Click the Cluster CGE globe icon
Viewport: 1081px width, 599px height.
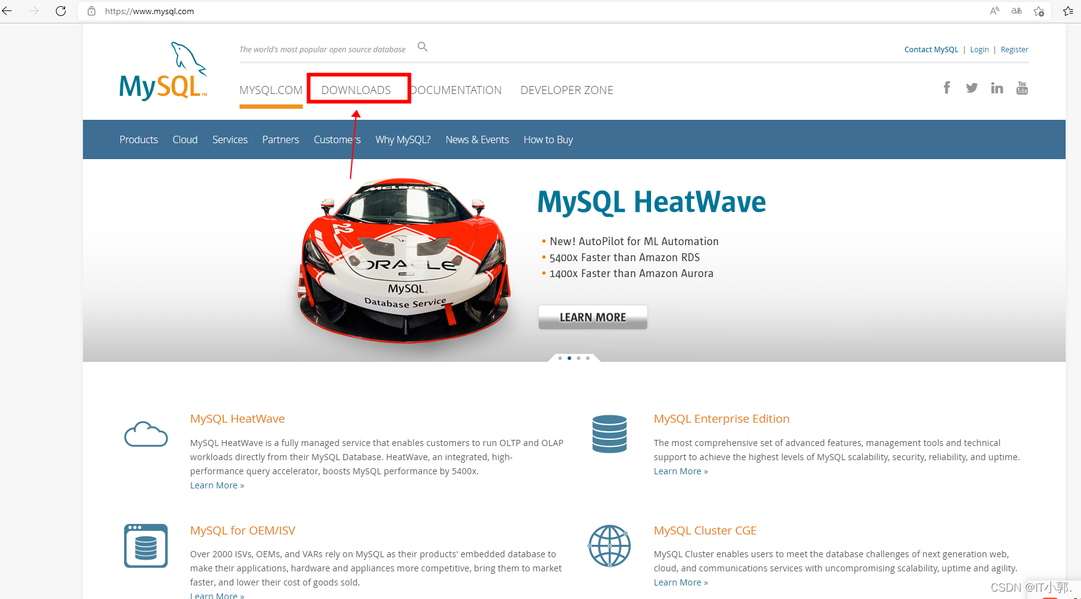click(x=609, y=546)
